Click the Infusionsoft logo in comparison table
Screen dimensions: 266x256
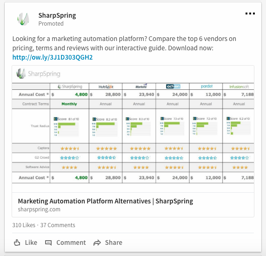click(239, 87)
